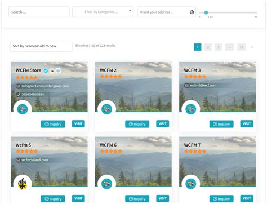Click WCFM Store verified badge icon

[46, 70]
